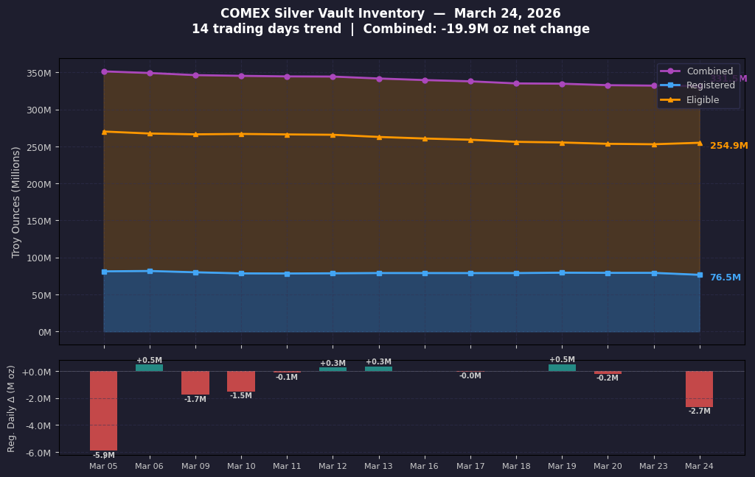Click the first Combined data point on Mar 05
This screenshot has height=477, width=755.
pyautogui.click(x=103, y=71)
